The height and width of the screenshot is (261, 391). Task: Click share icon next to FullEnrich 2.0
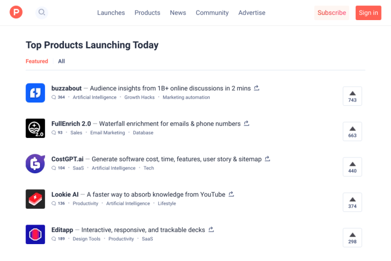point(246,124)
